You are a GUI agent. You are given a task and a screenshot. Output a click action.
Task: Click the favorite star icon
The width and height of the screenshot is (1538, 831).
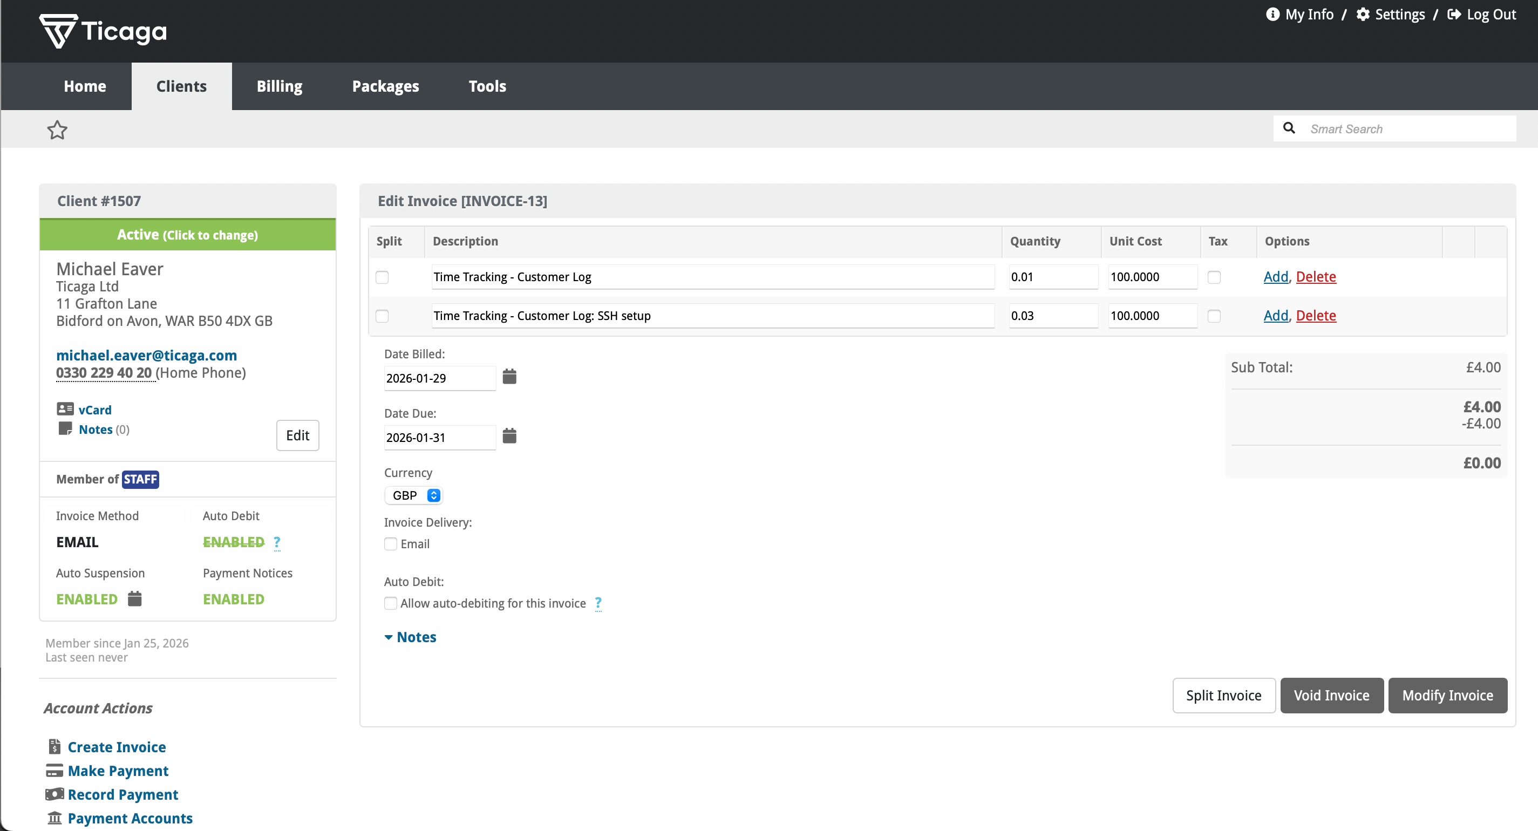click(57, 130)
